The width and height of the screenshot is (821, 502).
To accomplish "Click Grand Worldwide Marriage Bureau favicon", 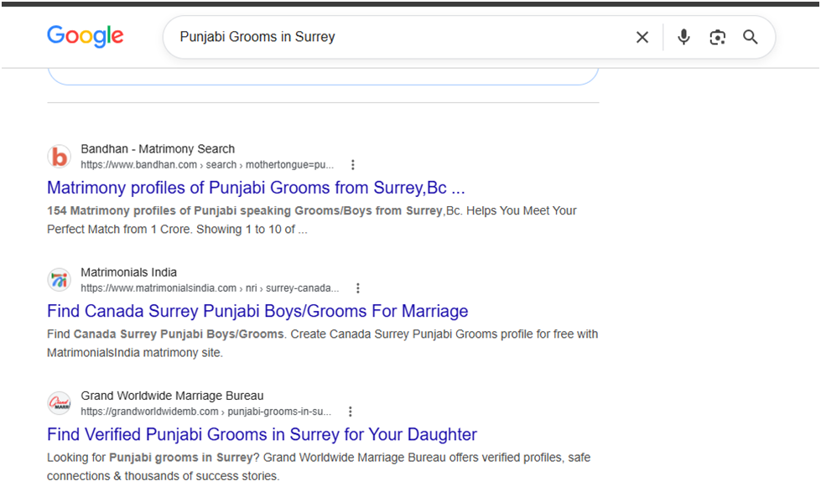I will coord(60,403).
